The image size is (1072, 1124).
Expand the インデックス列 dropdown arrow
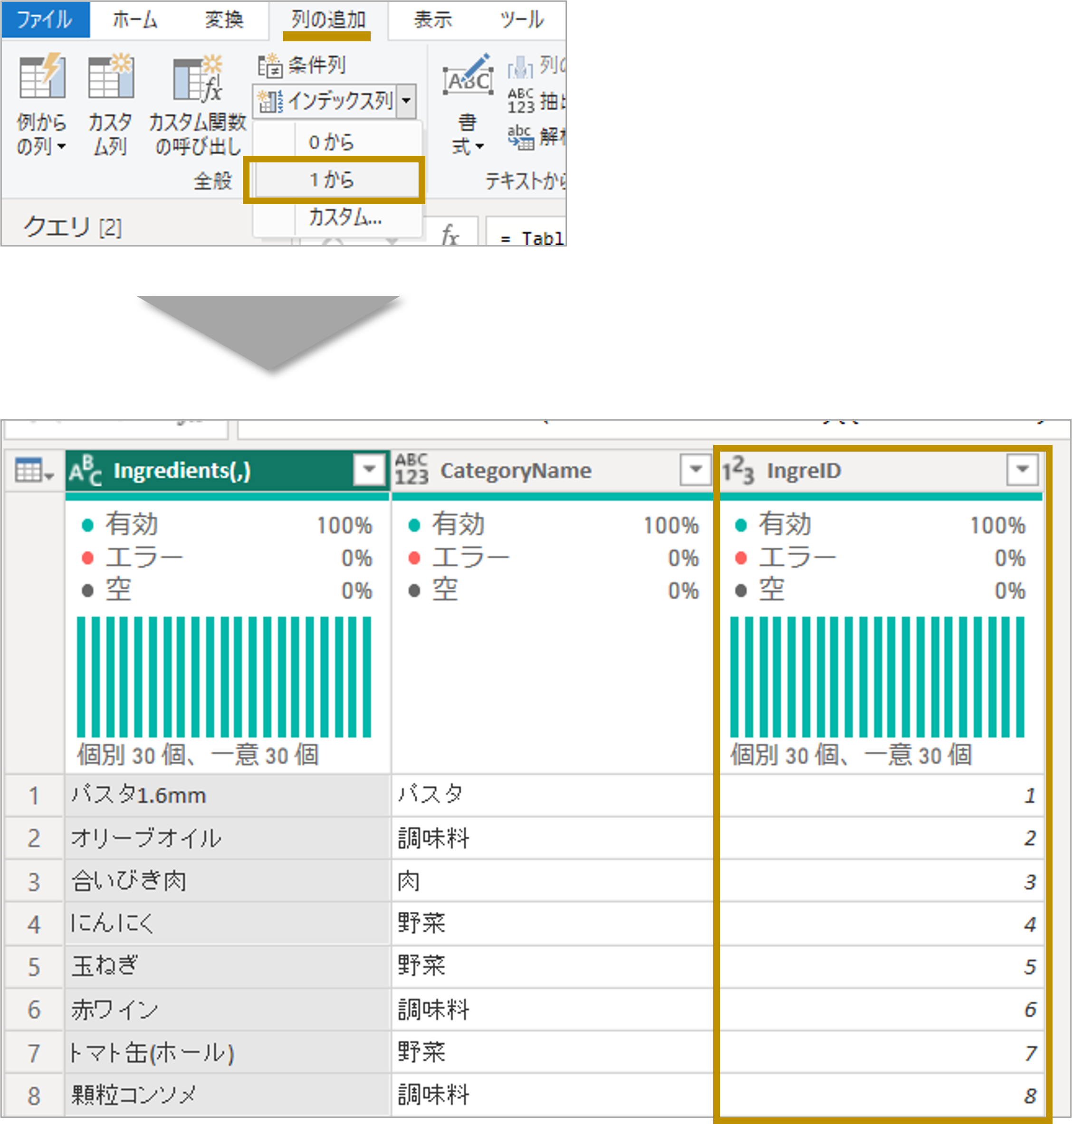[x=406, y=101]
